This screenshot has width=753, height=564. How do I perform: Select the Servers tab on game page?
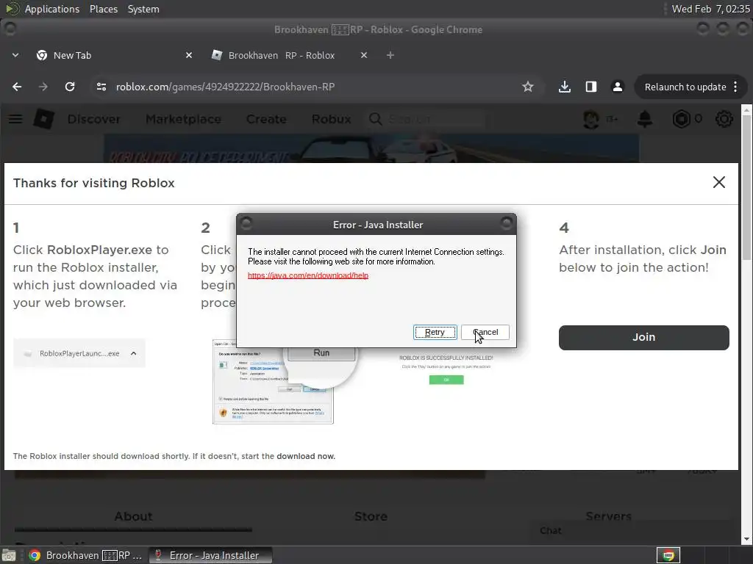608,516
